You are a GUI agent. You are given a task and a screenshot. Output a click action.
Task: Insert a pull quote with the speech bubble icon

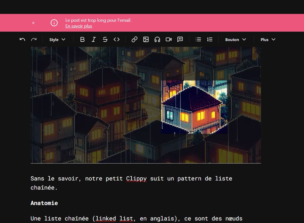[x=180, y=40]
